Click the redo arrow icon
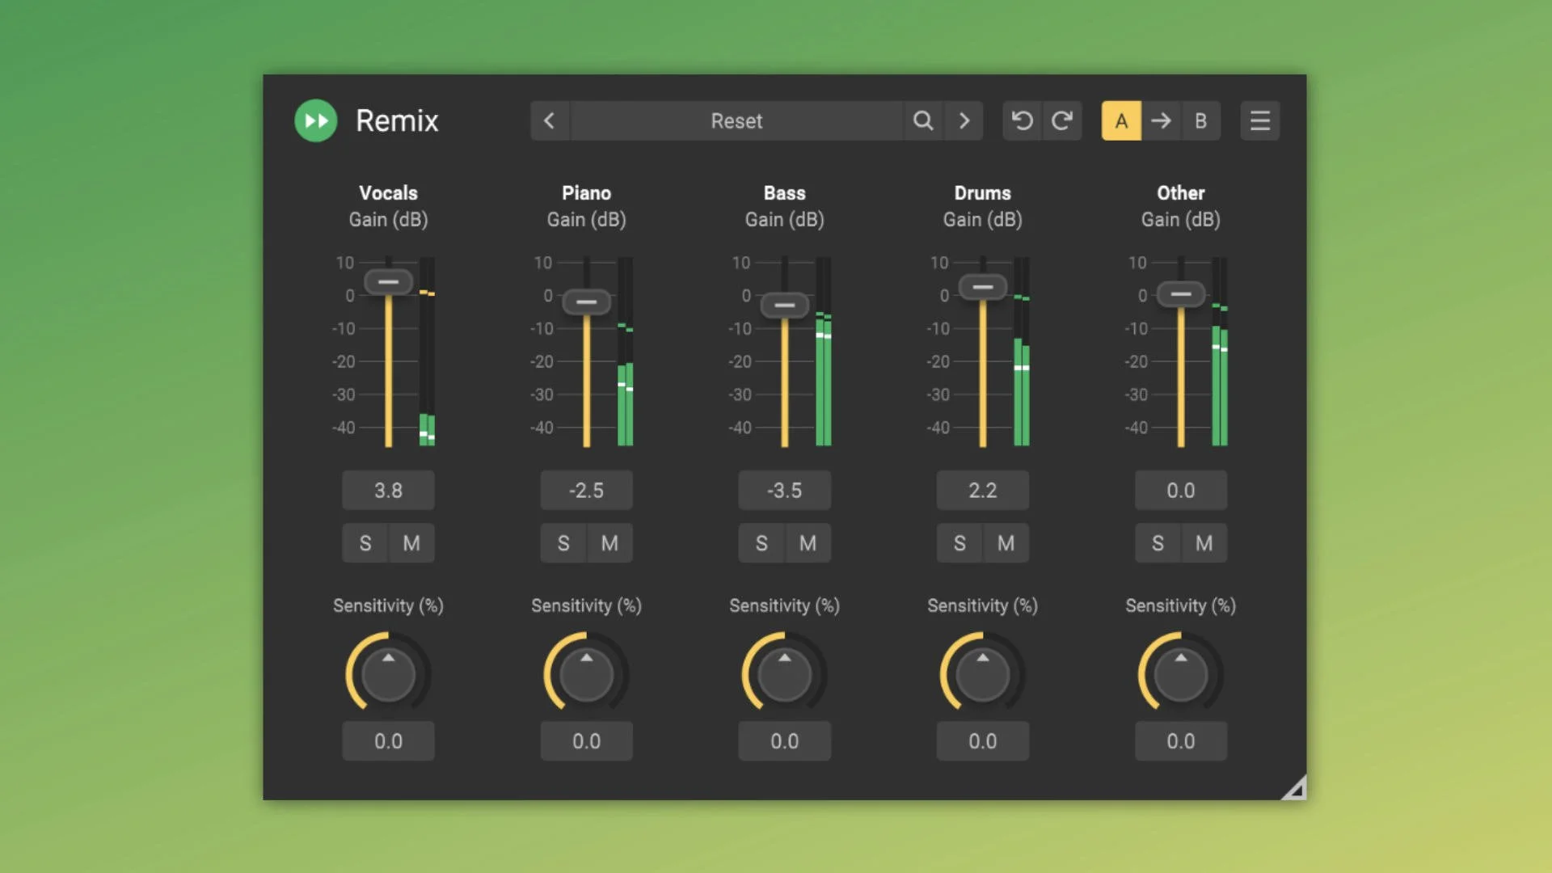This screenshot has height=873, width=1552. [x=1062, y=120]
